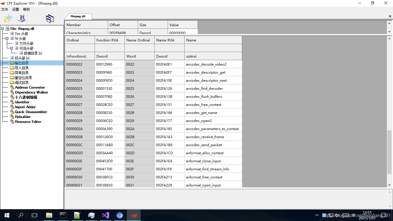
Task: Click the Value column header
Action: click(183, 25)
